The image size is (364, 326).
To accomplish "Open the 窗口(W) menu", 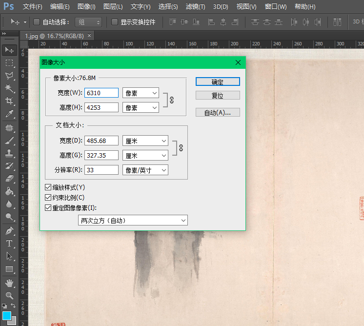I will [x=276, y=6].
